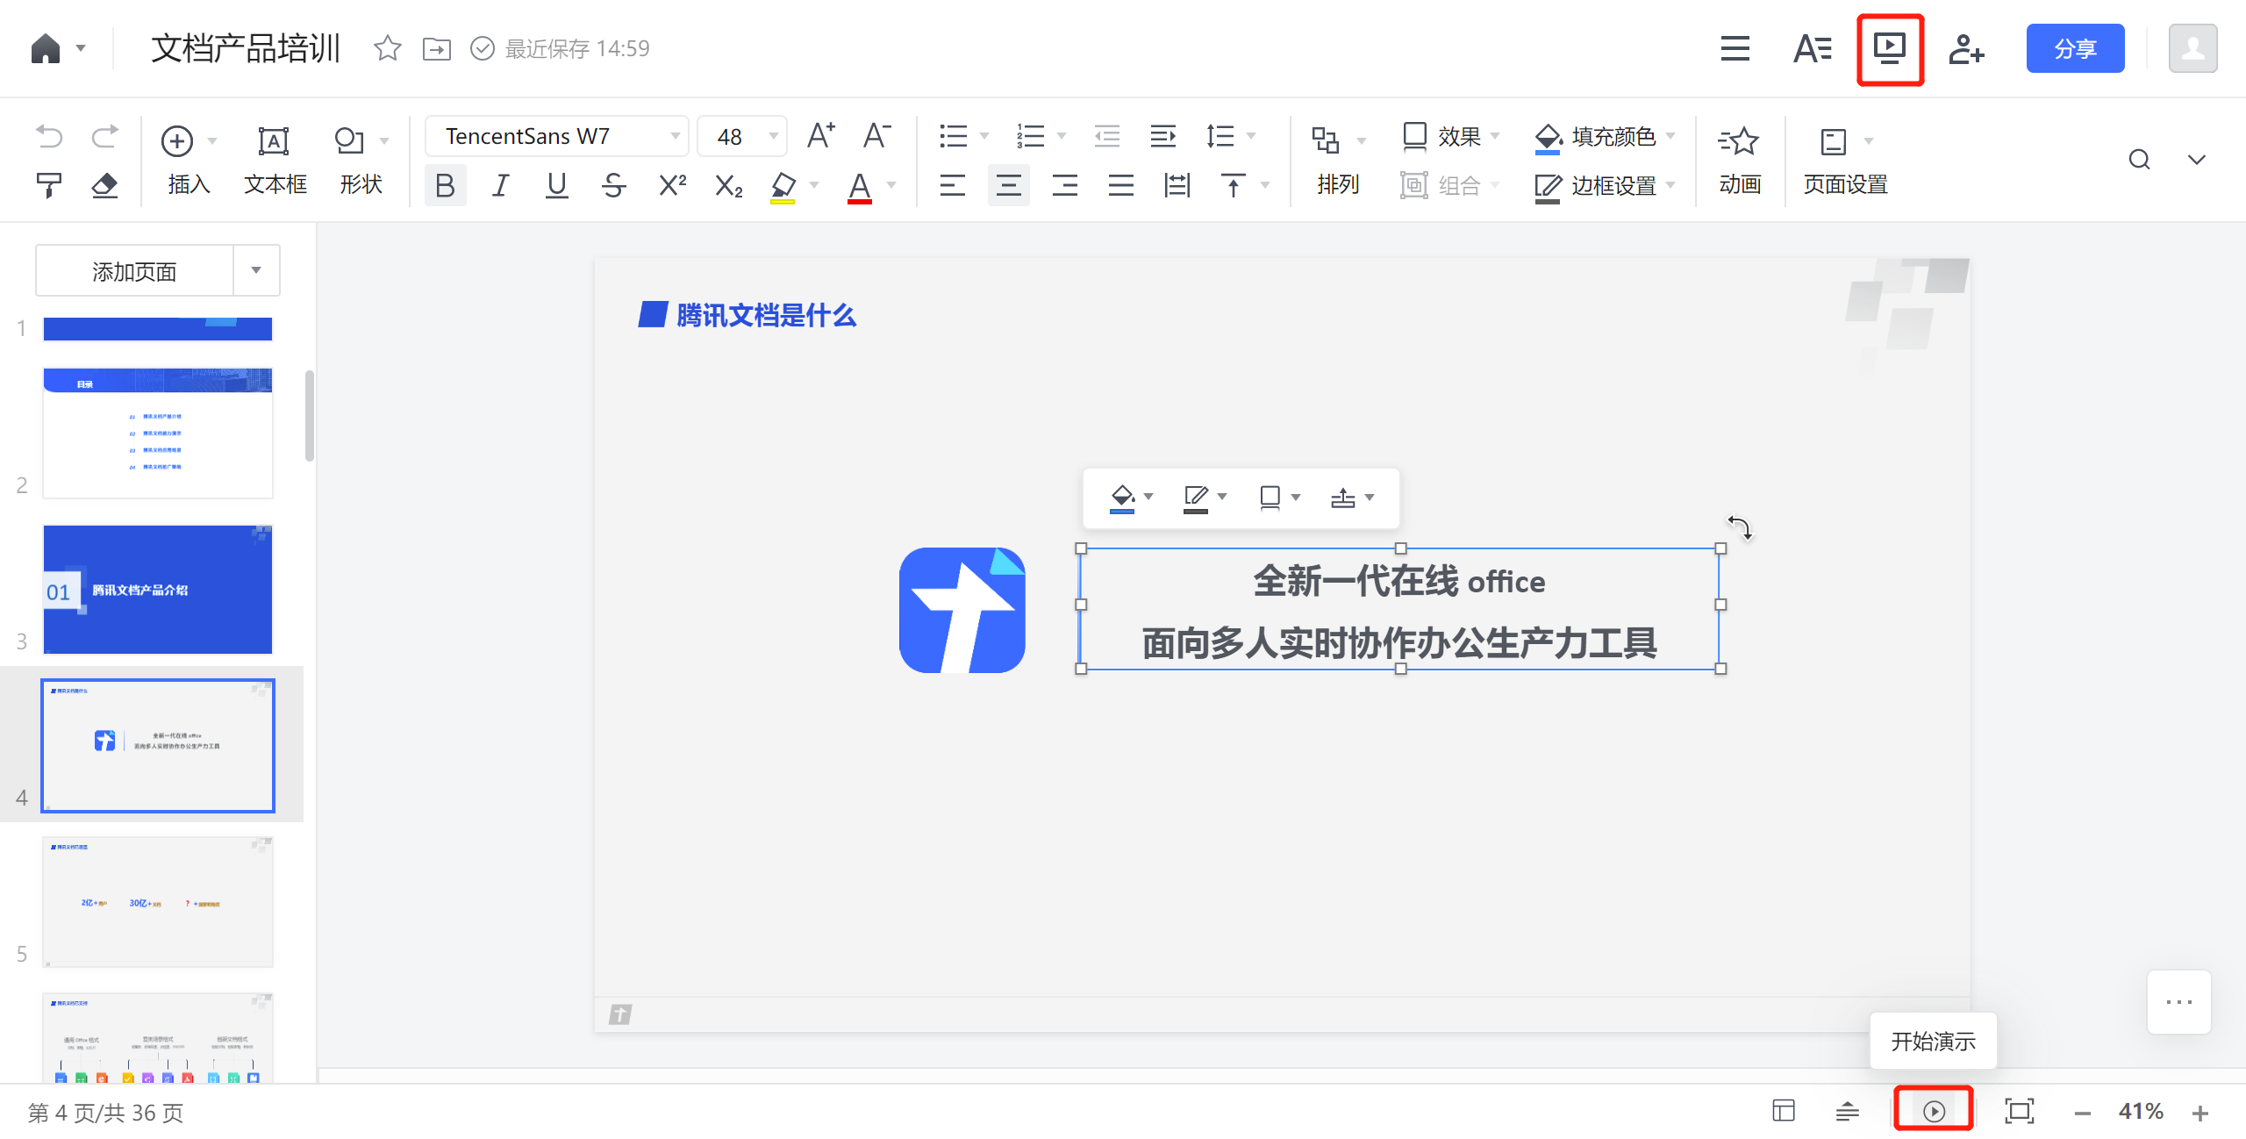Click the fit-to-screen icon in the status bar

click(2019, 1111)
